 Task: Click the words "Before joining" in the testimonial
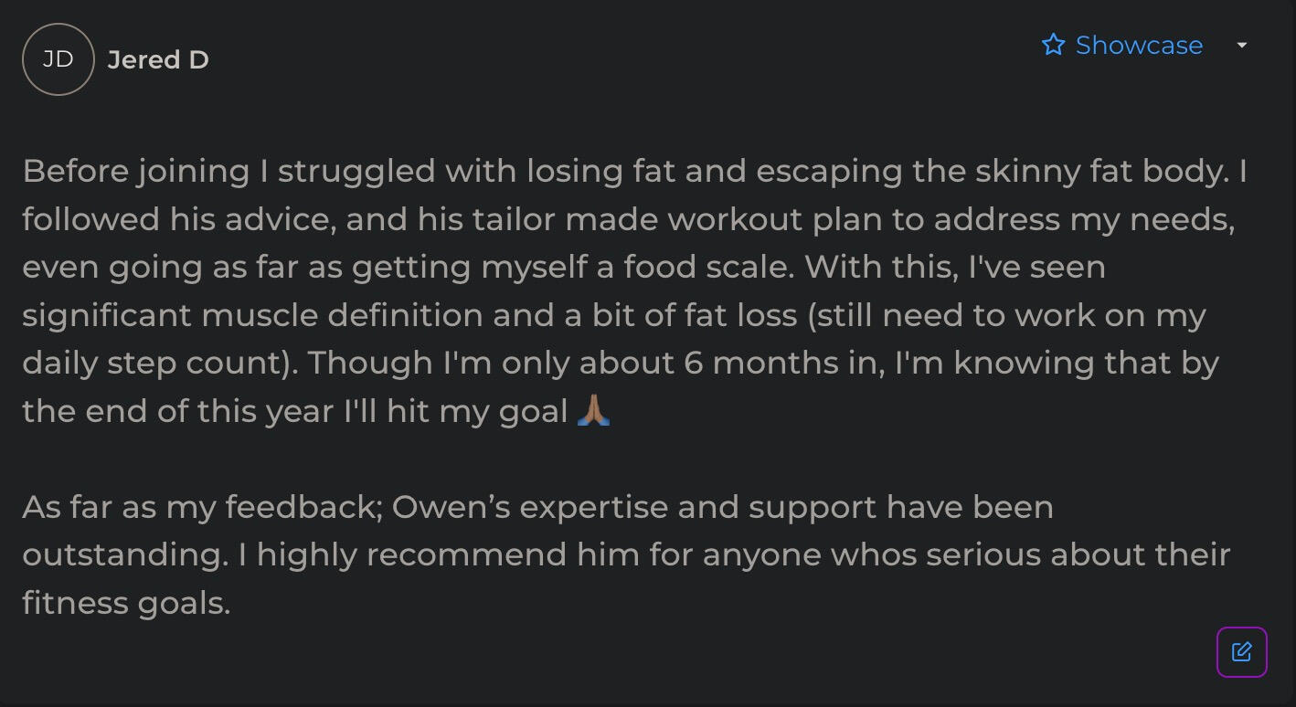pyautogui.click(x=136, y=171)
